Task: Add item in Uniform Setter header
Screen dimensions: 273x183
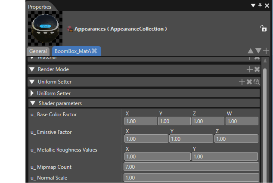Action: 242,82
